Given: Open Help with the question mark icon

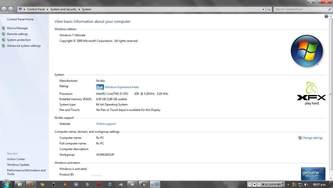Looking at the screenshot, I should (326, 16).
